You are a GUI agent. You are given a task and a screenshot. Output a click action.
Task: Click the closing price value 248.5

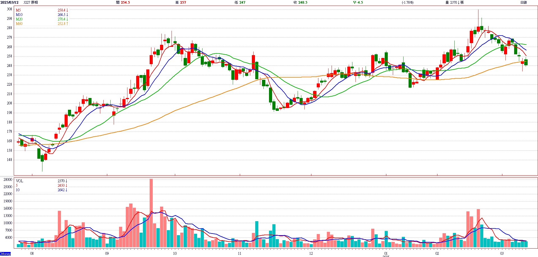tap(302, 3)
